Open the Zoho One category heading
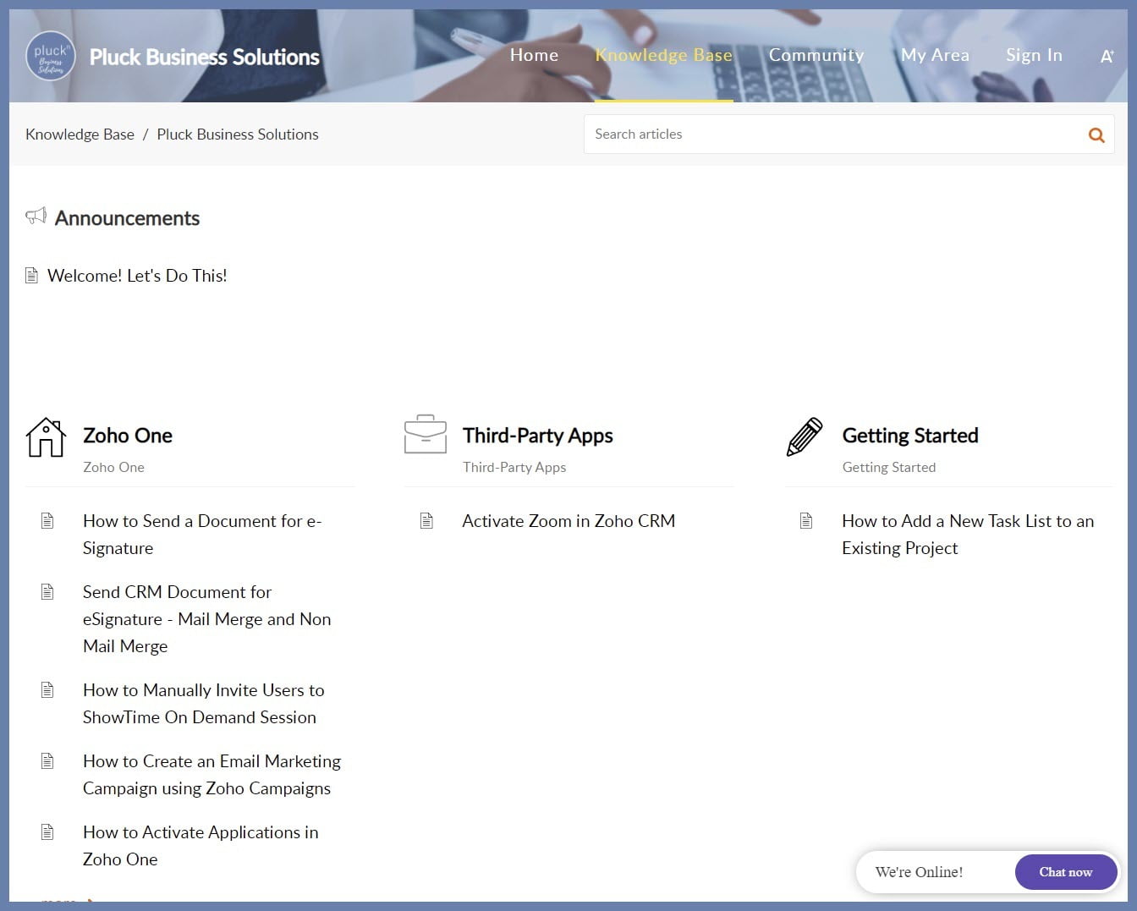The image size is (1137, 911). pos(128,436)
